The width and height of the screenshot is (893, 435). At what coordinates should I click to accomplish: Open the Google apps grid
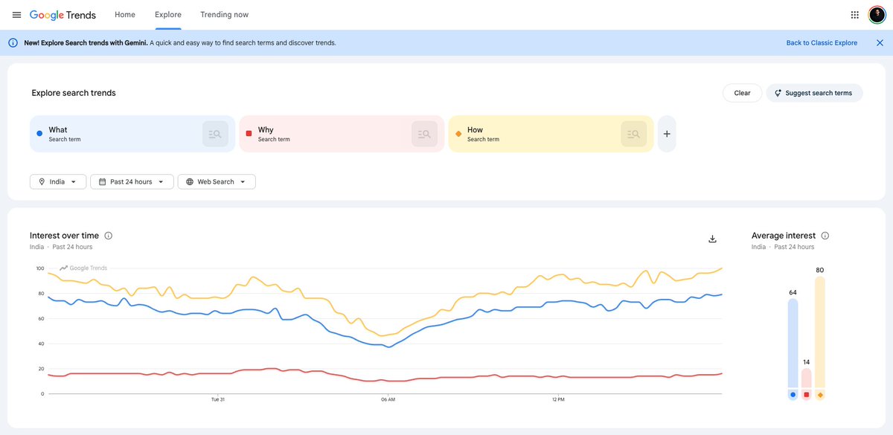pos(855,15)
